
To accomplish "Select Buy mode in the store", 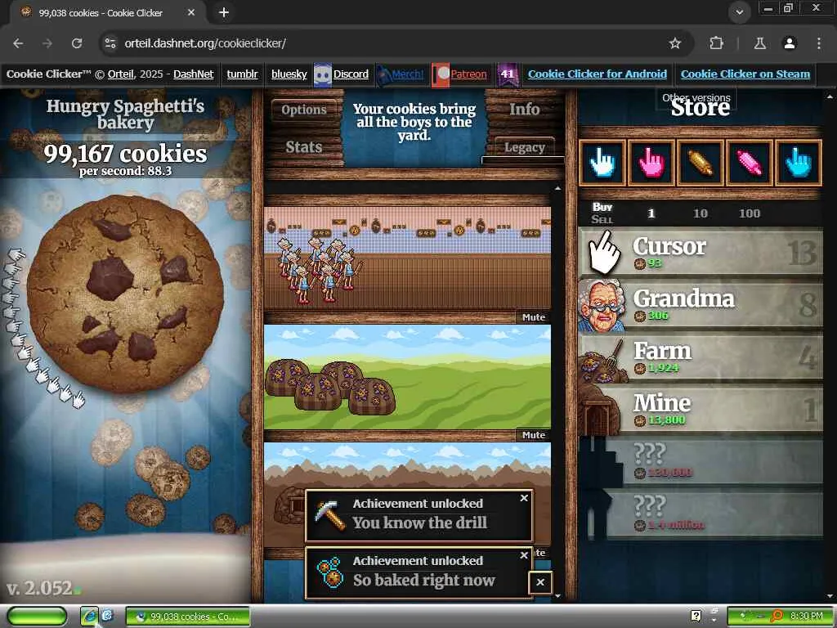I will click(x=602, y=207).
